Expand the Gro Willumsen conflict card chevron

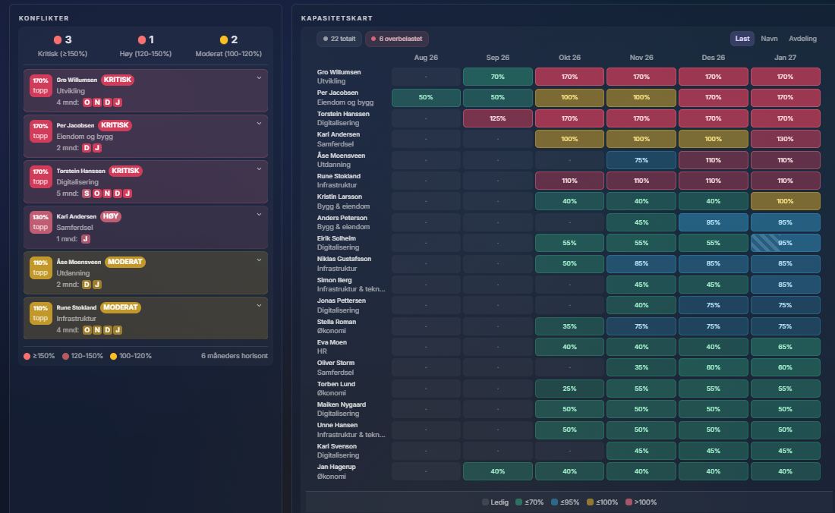coord(260,77)
